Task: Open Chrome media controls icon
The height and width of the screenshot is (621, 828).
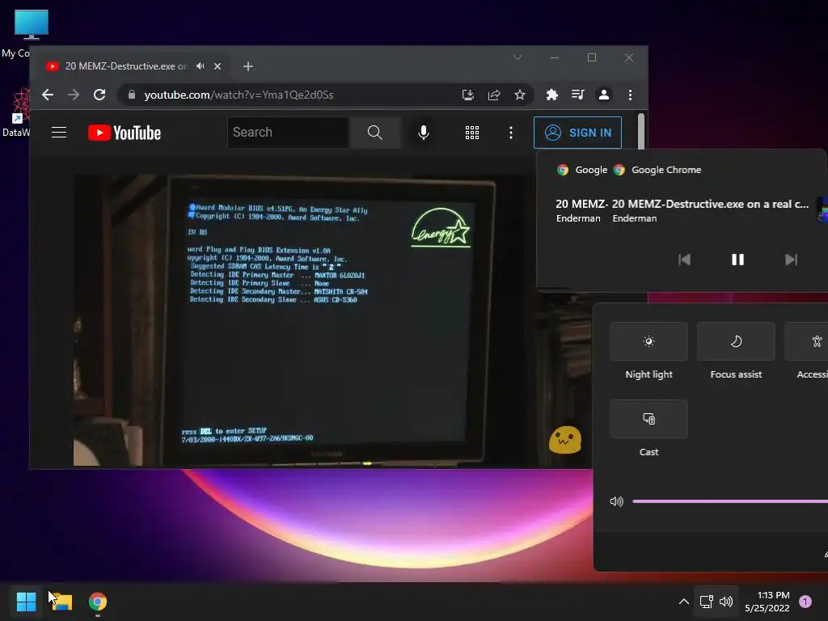Action: (577, 95)
